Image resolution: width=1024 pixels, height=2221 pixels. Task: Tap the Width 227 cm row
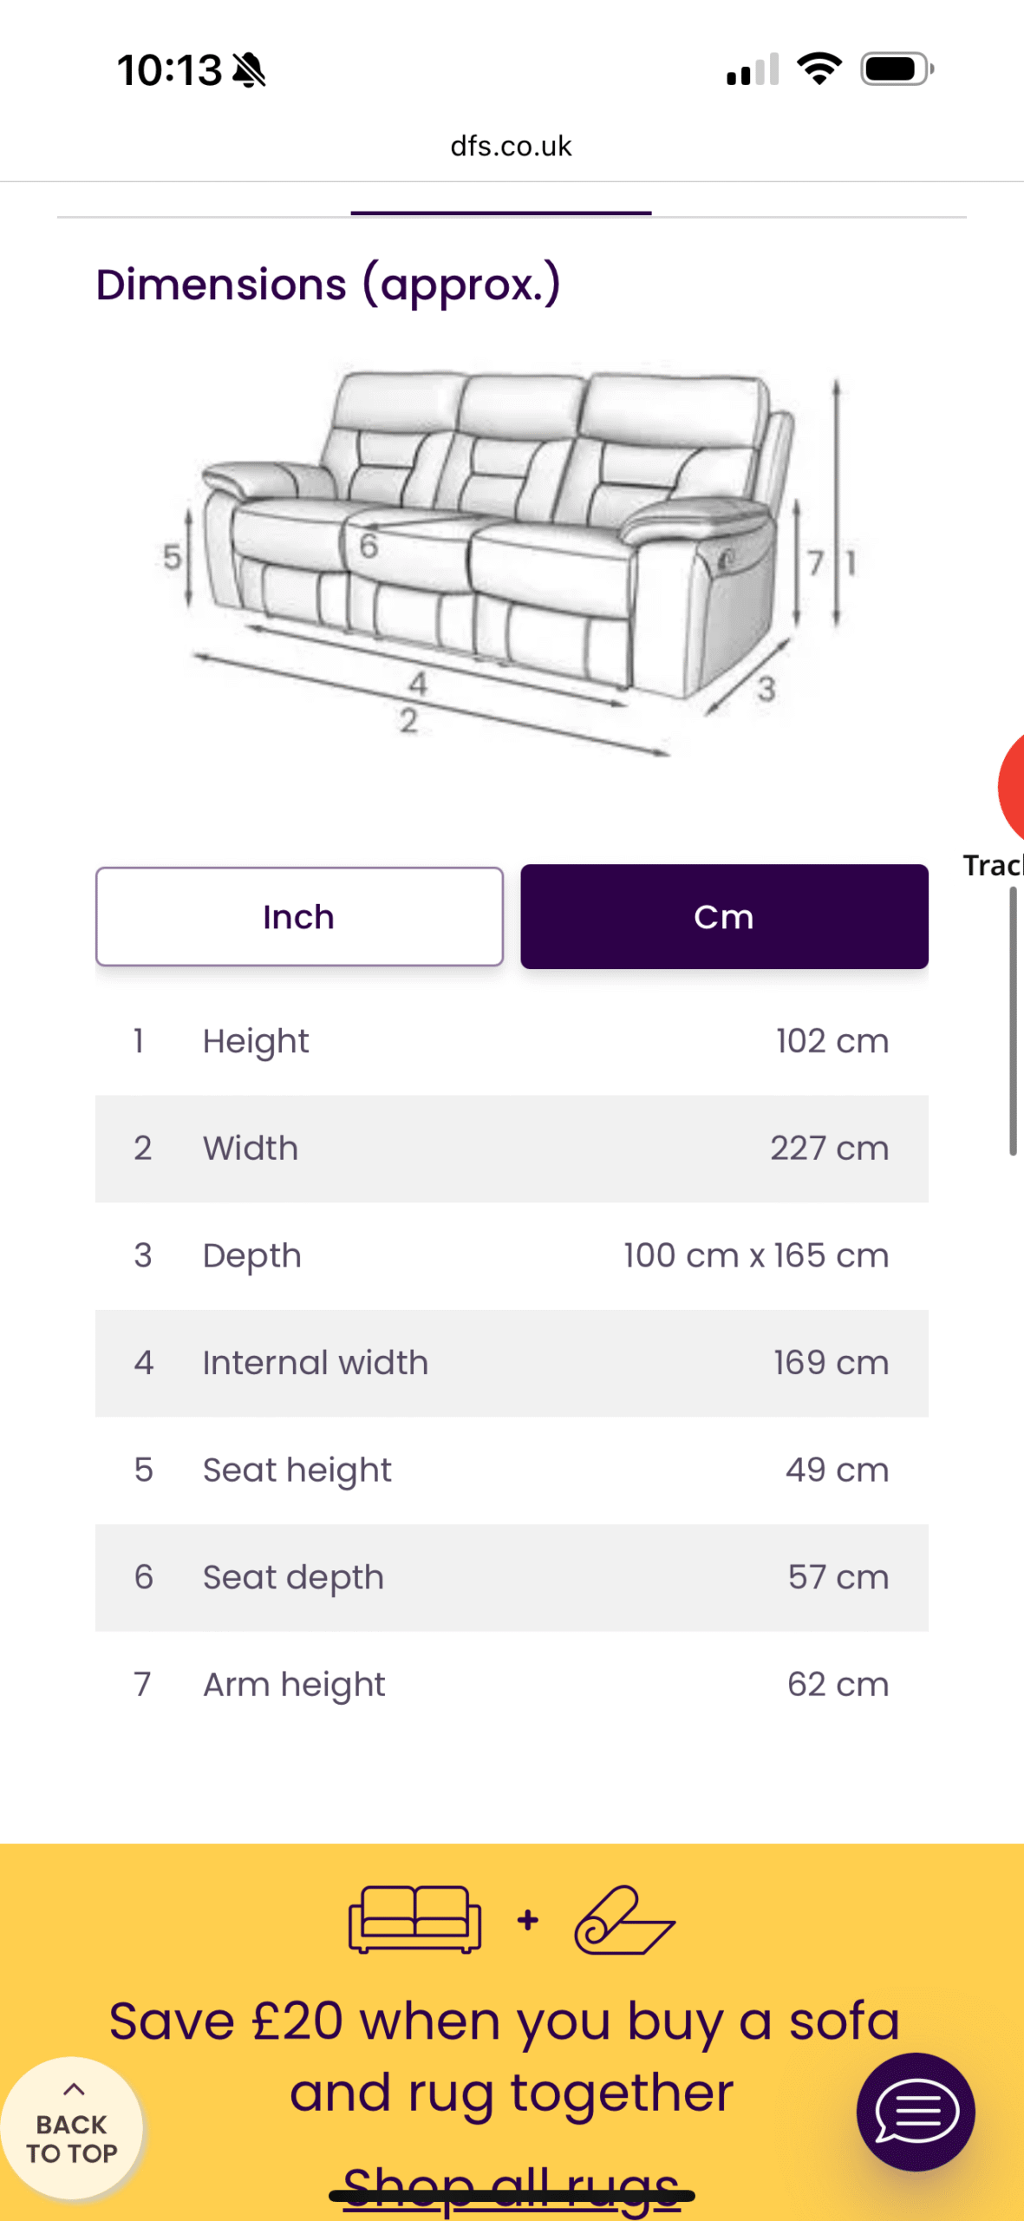point(511,1148)
